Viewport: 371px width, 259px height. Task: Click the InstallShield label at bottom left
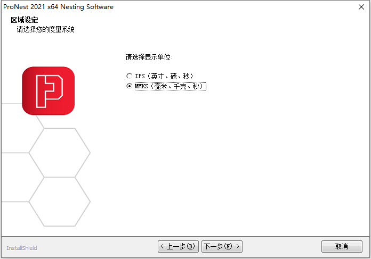(22, 248)
